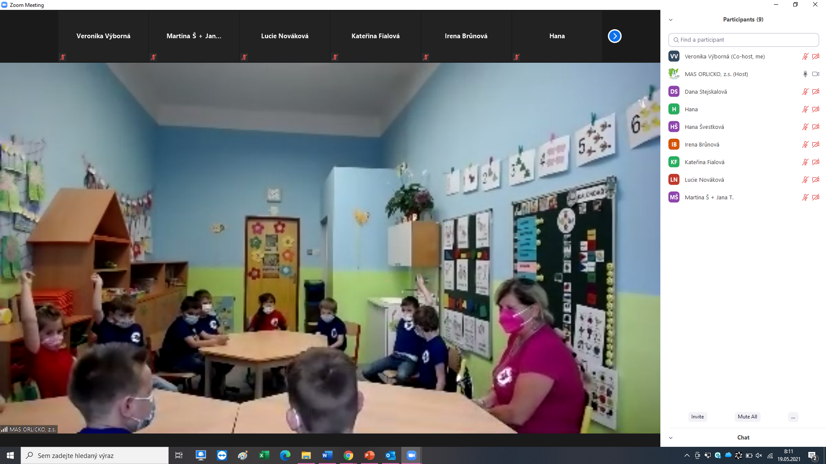The image size is (826, 464).
Task: Open the participants more options menu
Action: [x=793, y=417]
